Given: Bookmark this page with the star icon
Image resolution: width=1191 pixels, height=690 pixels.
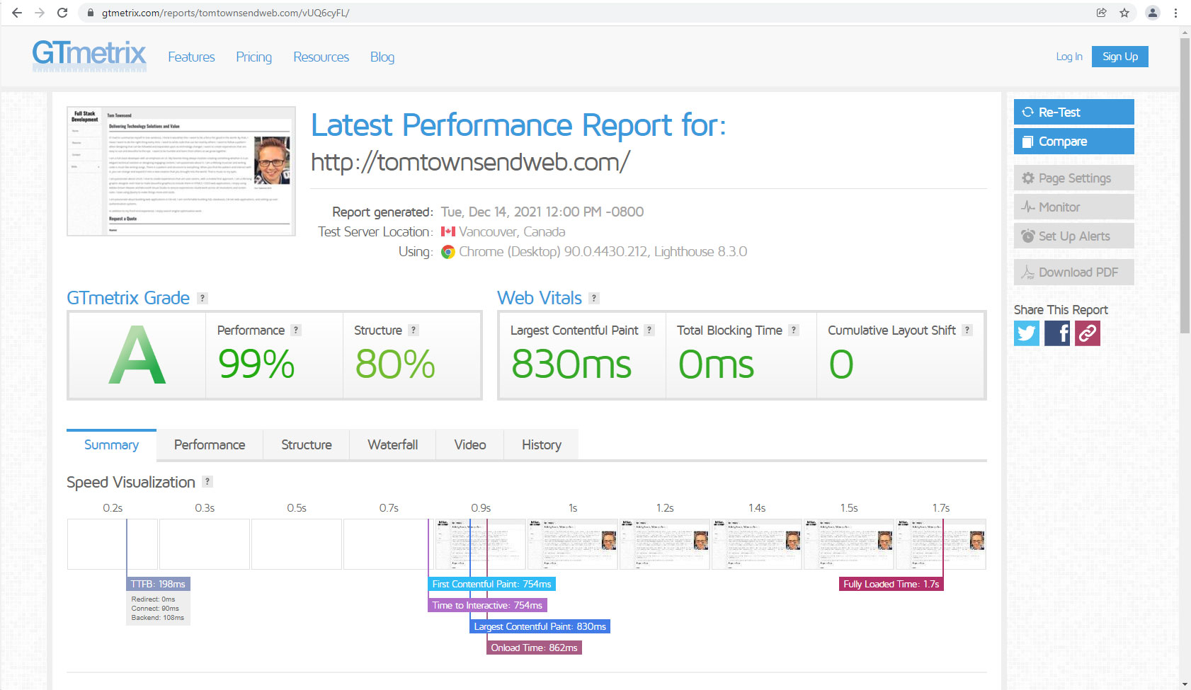Looking at the screenshot, I should [1124, 13].
